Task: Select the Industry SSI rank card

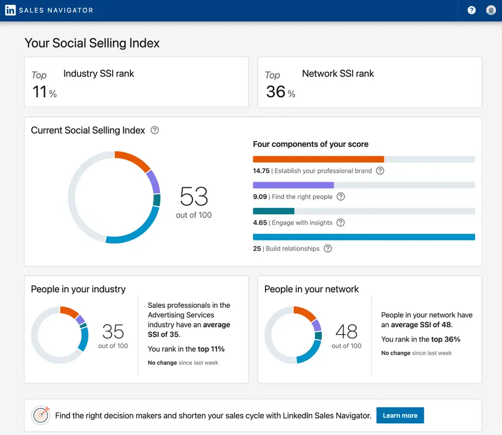Action: coord(136,81)
